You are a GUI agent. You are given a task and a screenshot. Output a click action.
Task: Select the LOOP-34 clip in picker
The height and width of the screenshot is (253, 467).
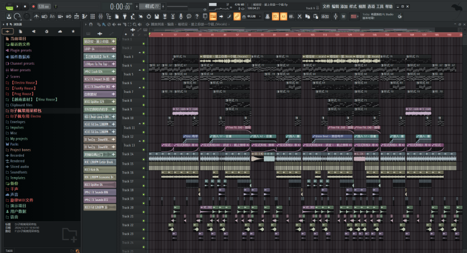(100, 49)
